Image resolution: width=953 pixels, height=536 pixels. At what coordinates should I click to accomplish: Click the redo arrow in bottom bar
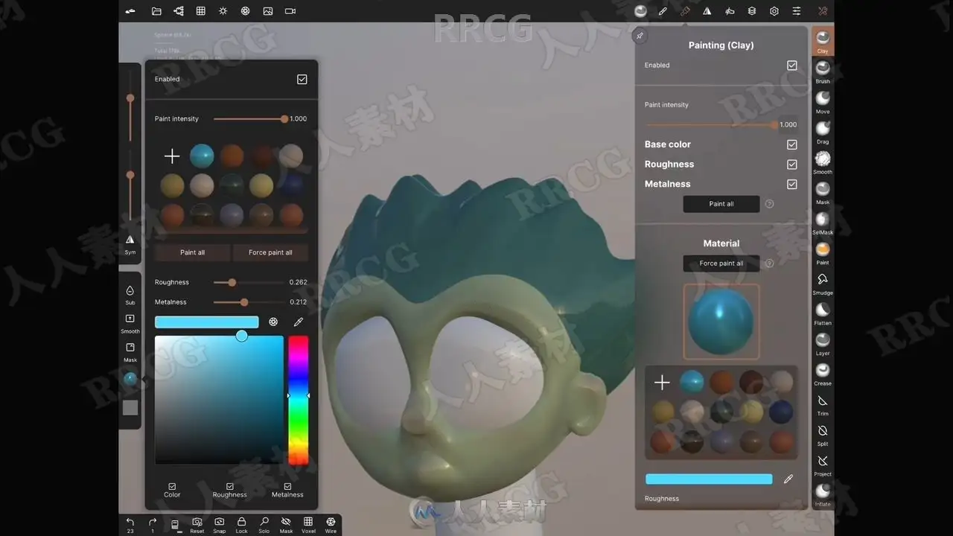point(153,525)
